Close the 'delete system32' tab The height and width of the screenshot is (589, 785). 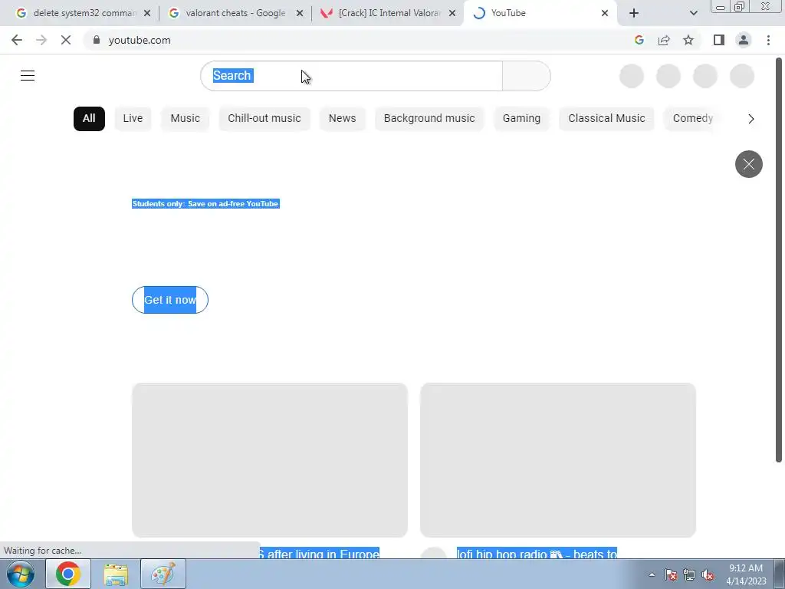click(x=147, y=13)
